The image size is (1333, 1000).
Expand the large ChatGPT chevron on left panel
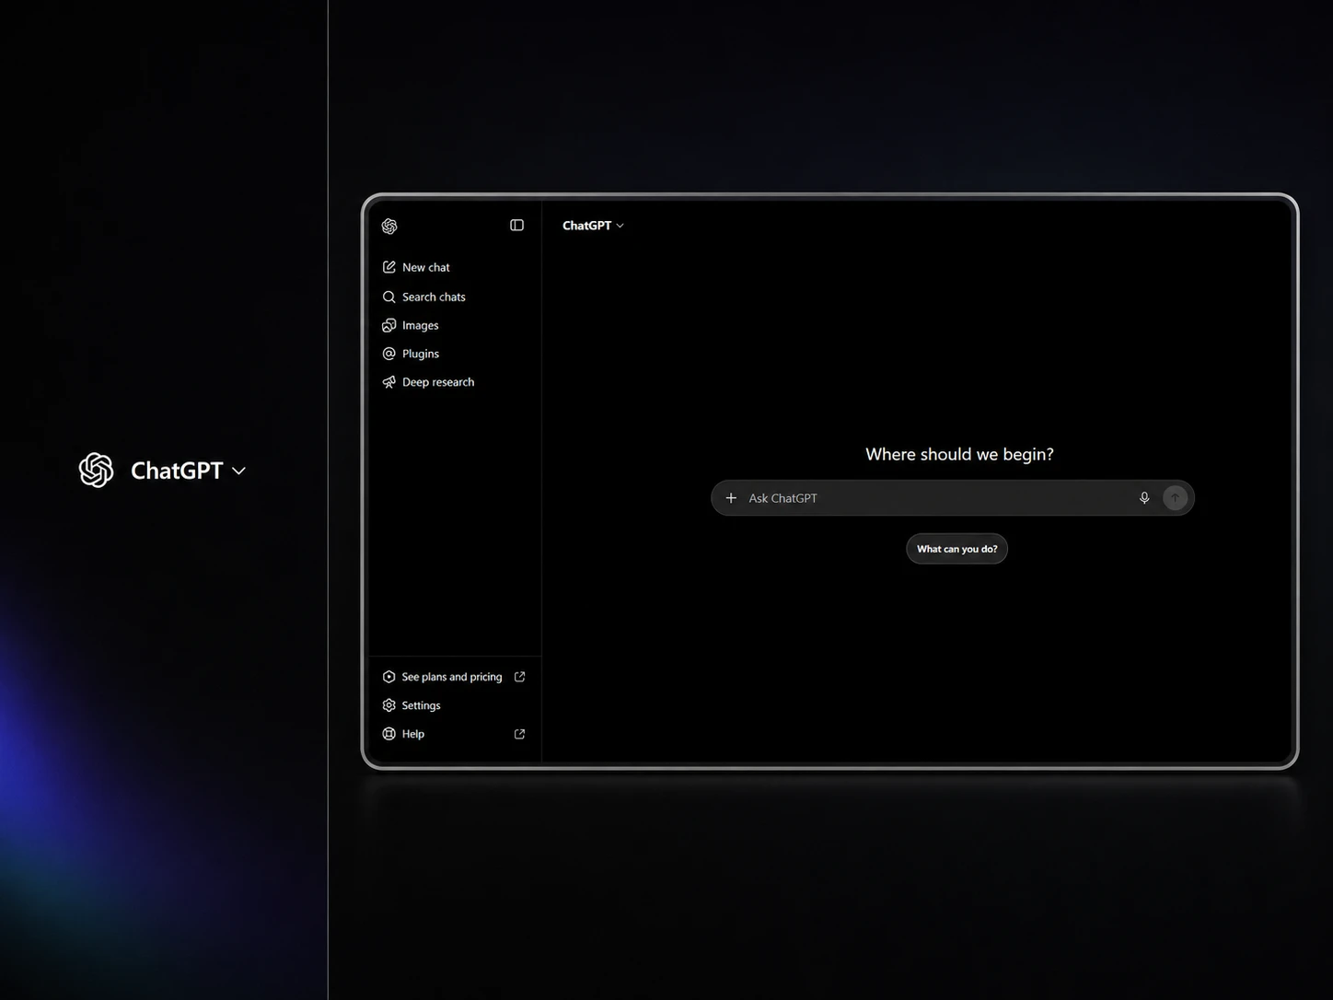click(239, 471)
